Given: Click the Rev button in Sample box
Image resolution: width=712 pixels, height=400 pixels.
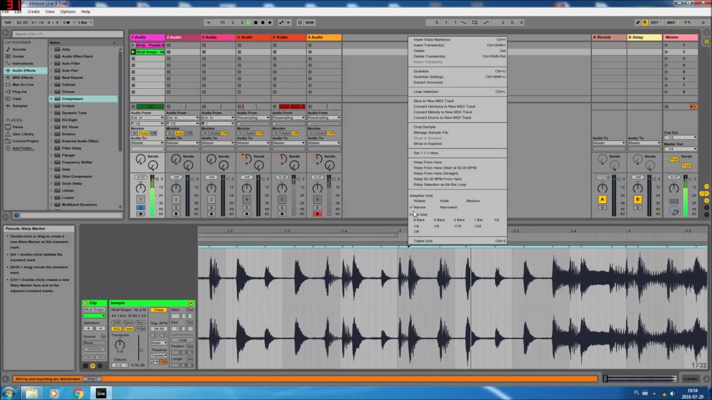Looking at the screenshot, I should [x=140, y=322].
